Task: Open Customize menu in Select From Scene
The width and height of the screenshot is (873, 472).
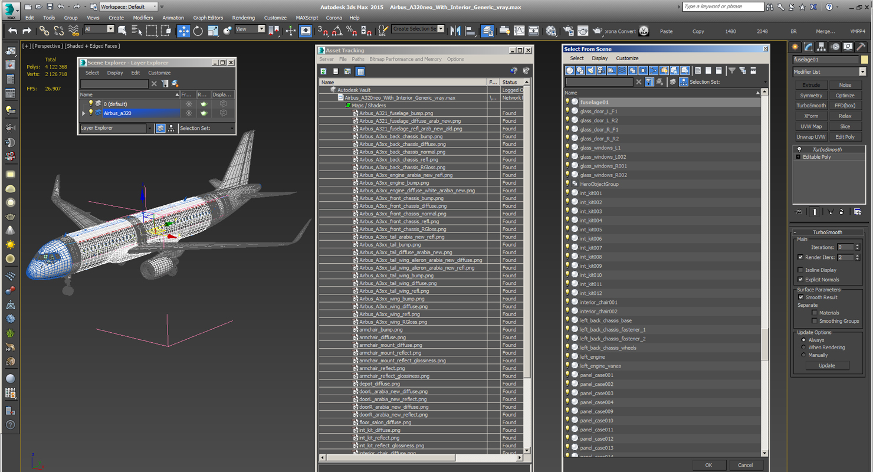Action: 627,58
